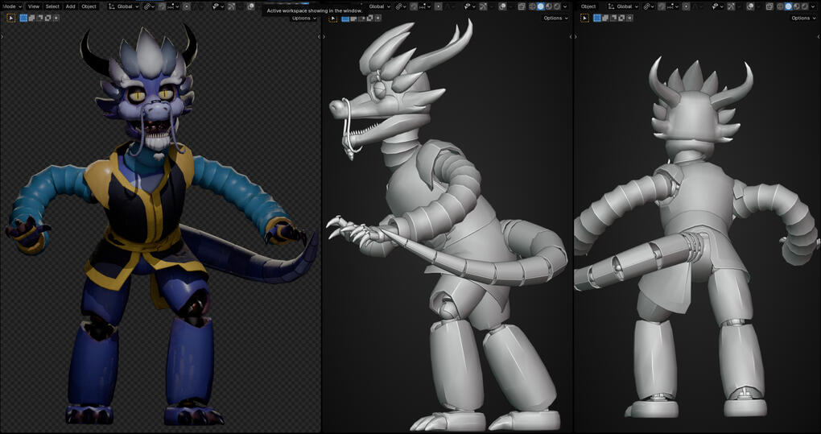Click Options button in left viewport
Image resolution: width=821 pixels, height=434 pixels.
pyautogui.click(x=304, y=18)
